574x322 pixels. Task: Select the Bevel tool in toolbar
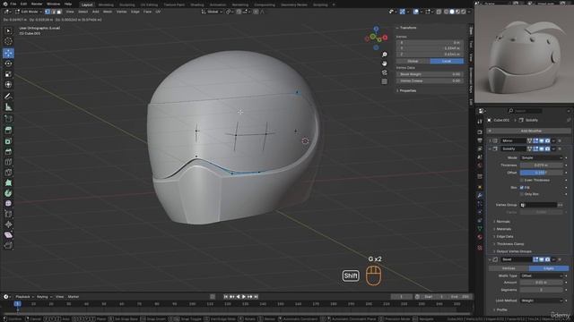pos(8,151)
